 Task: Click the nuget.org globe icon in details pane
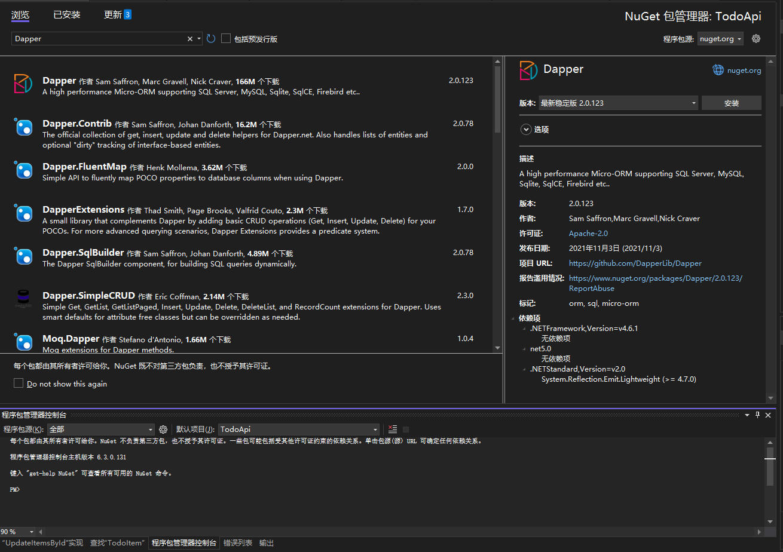718,69
